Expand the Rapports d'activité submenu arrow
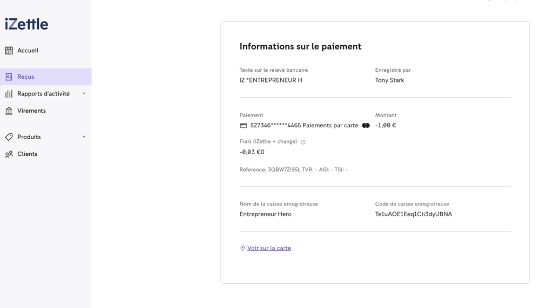The image size is (553, 308). pos(84,94)
